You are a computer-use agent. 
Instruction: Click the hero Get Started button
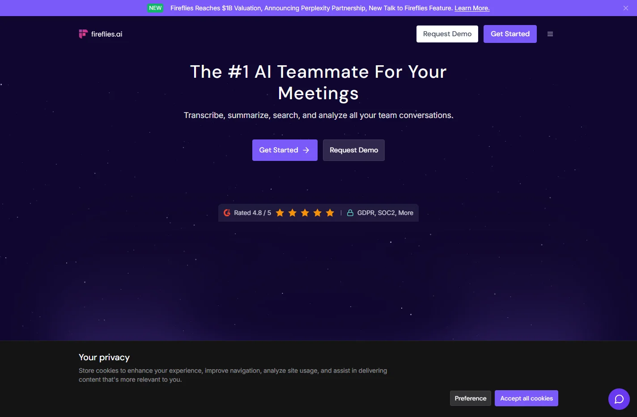pyautogui.click(x=285, y=150)
